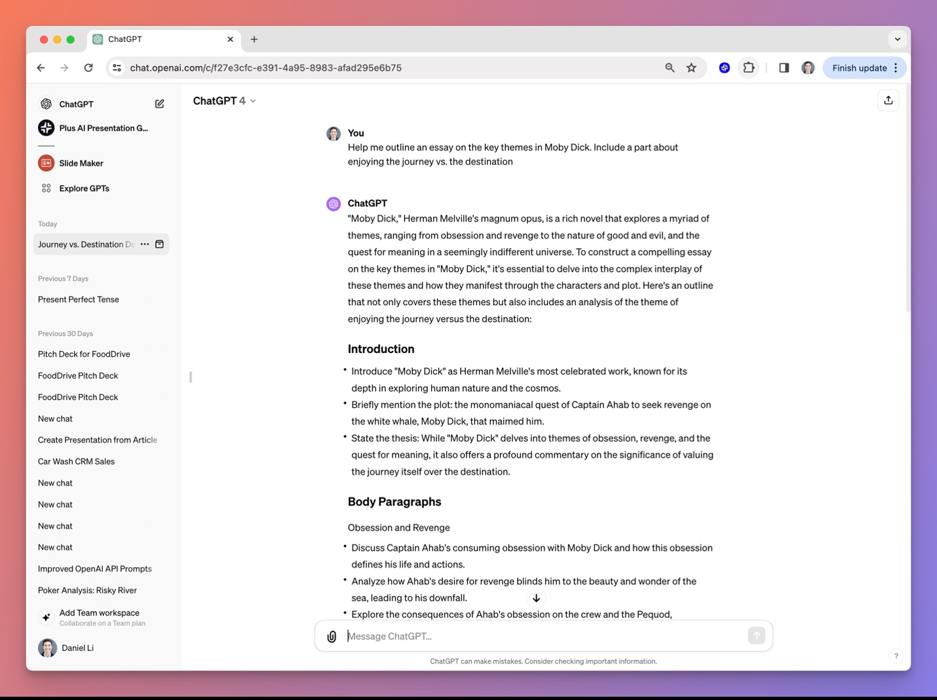
Task: Click the send message arrow button
Action: pyautogui.click(x=756, y=635)
